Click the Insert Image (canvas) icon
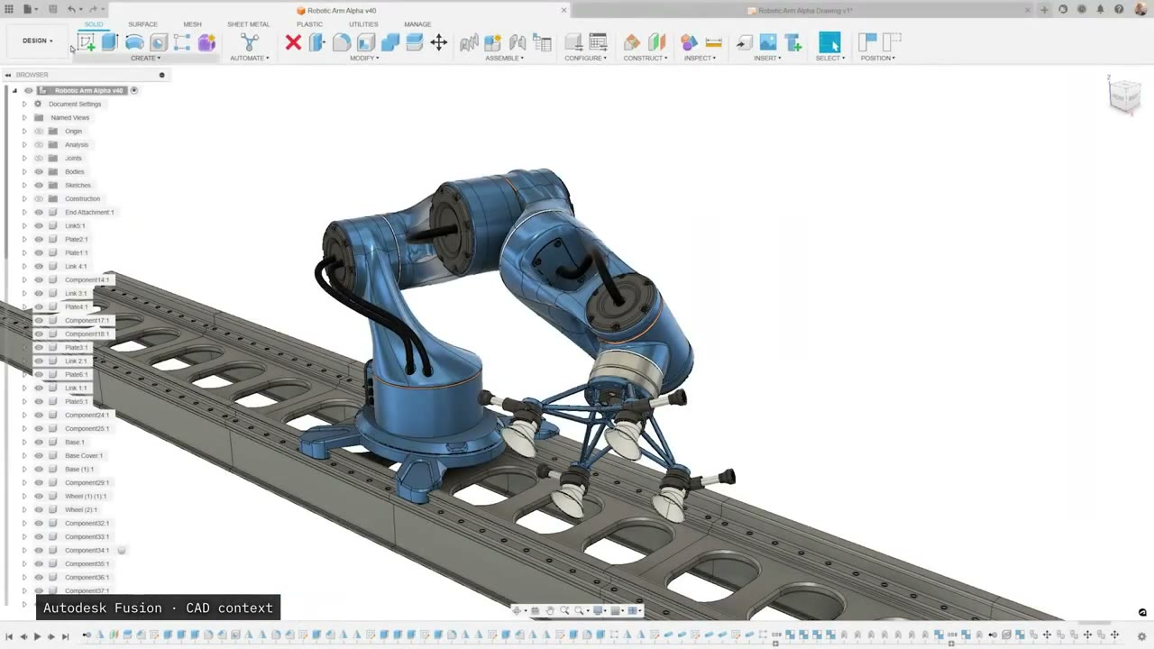The image size is (1154, 649). pos(768,41)
